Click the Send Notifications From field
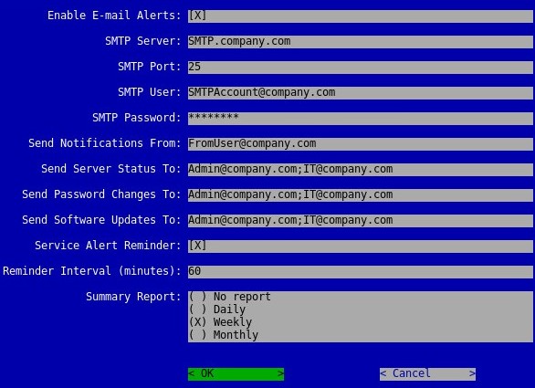Viewport: 535px width, 388px height. click(361, 144)
